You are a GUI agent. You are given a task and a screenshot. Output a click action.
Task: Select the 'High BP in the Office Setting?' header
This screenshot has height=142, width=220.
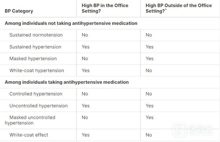tap(105, 8)
